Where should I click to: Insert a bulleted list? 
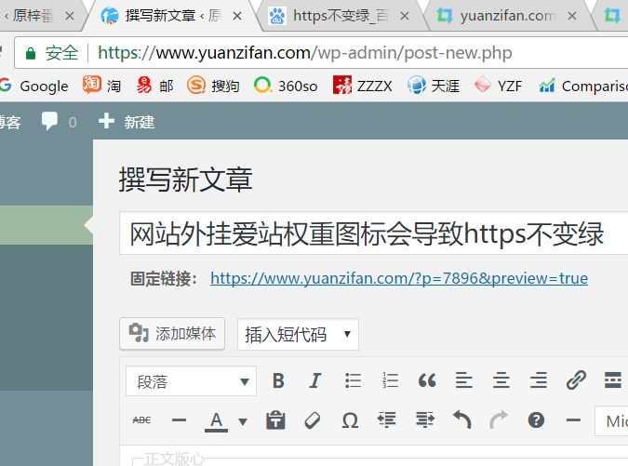point(353,380)
